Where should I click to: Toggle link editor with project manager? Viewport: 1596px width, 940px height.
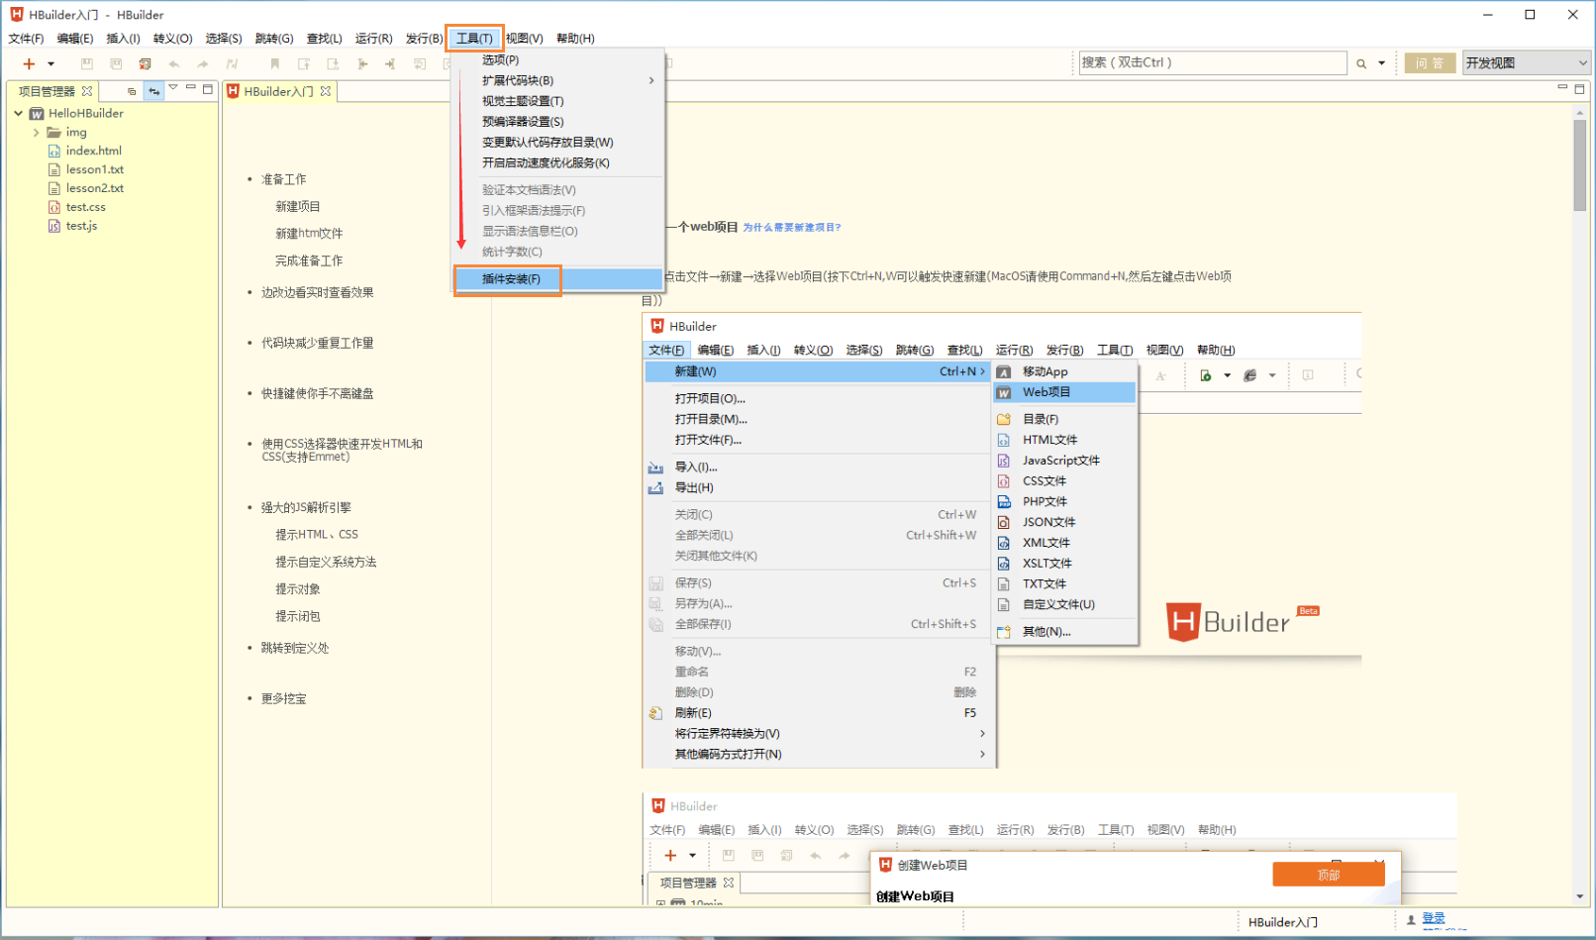153,90
